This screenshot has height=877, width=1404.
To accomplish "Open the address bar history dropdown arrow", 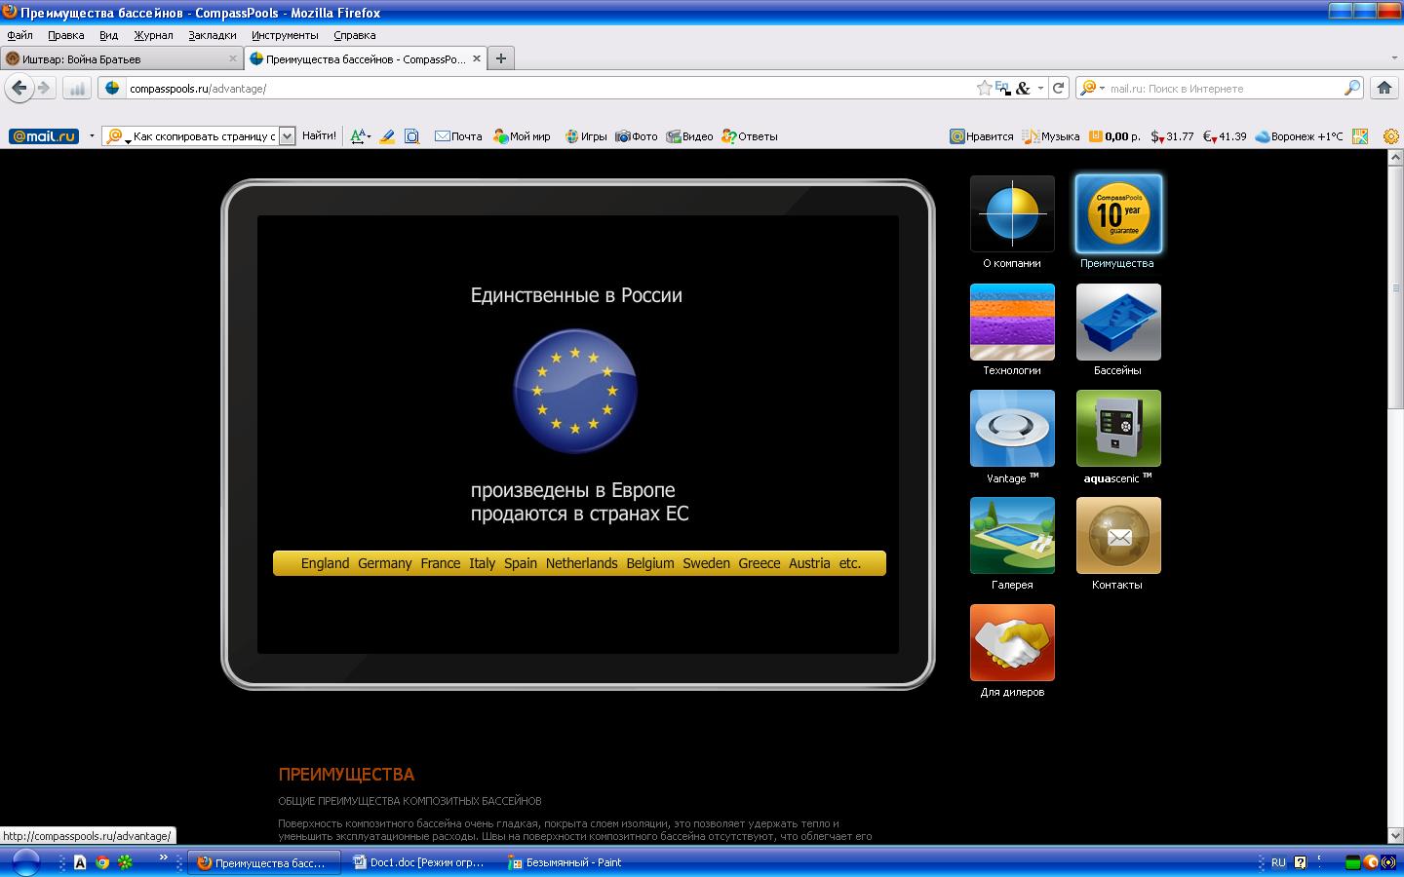I will point(1040,88).
